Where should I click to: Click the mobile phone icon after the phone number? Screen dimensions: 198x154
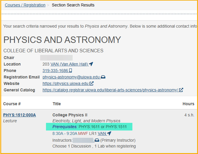click(71, 71)
